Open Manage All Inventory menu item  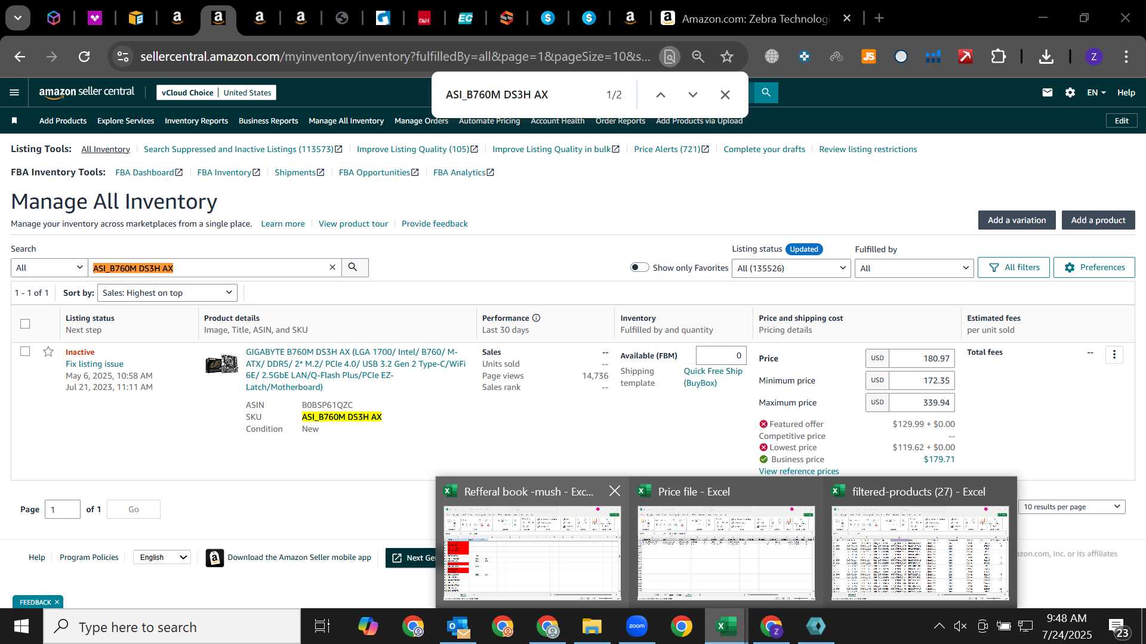point(346,120)
